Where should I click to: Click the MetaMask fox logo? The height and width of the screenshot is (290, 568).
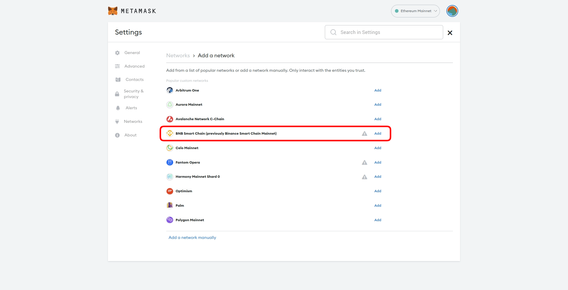113,11
